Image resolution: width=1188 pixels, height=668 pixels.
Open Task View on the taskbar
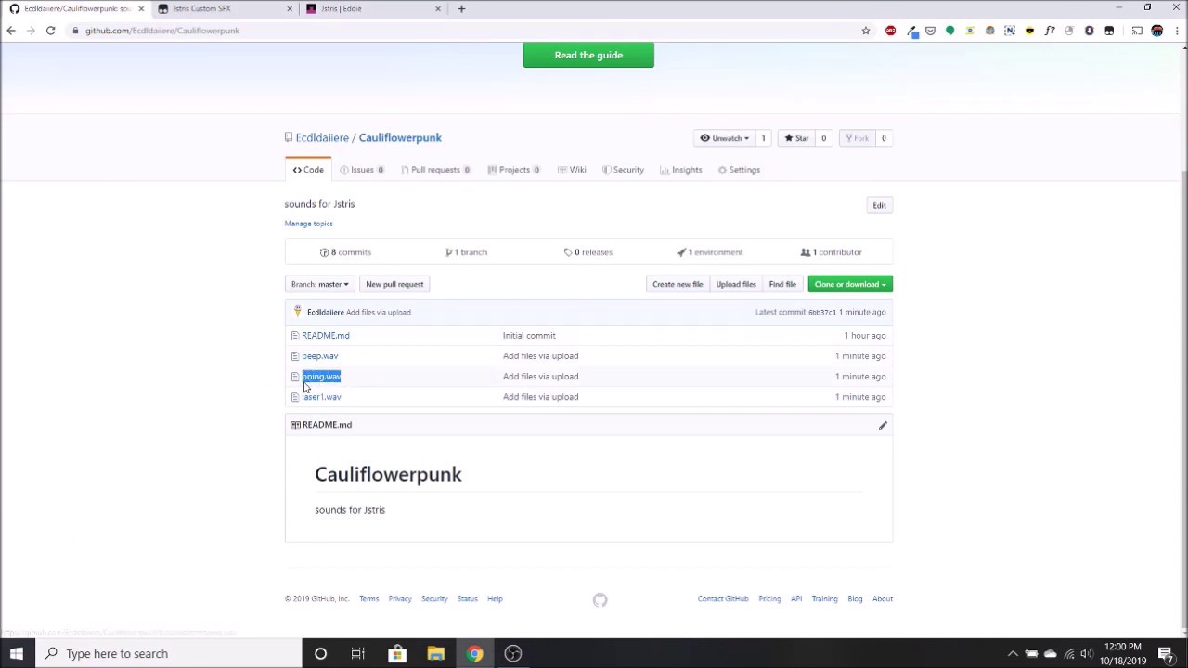(x=357, y=653)
